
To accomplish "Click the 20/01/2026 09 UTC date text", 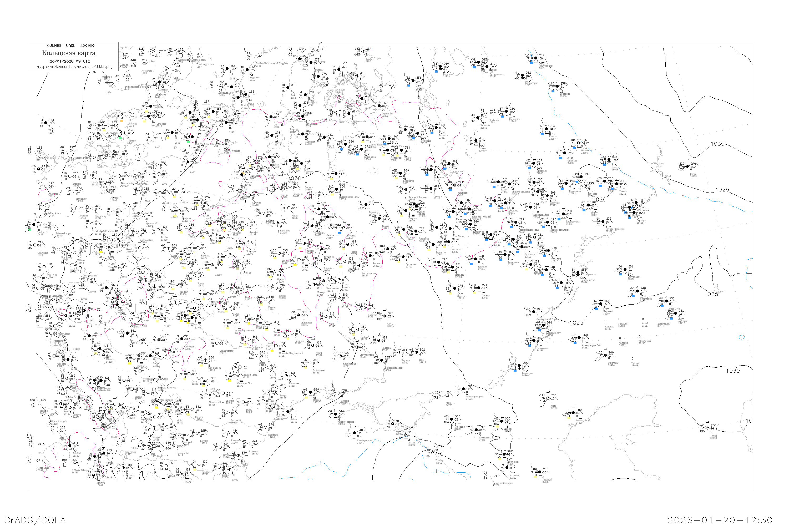I will (70, 61).
